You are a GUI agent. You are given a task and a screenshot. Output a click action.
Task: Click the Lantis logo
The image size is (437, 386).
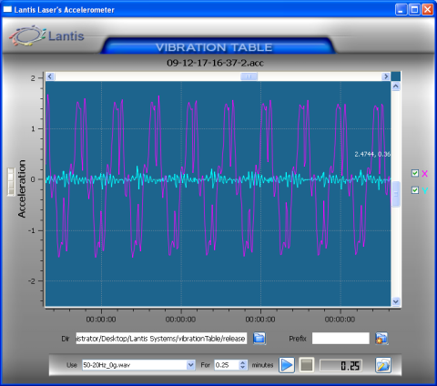[x=46, y=36]
